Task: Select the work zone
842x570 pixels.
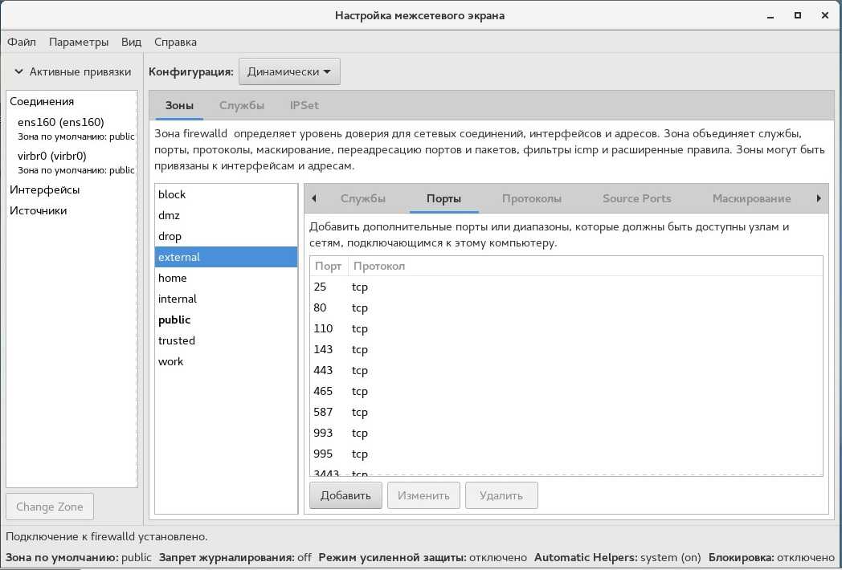Action: [x=226, y=362]
